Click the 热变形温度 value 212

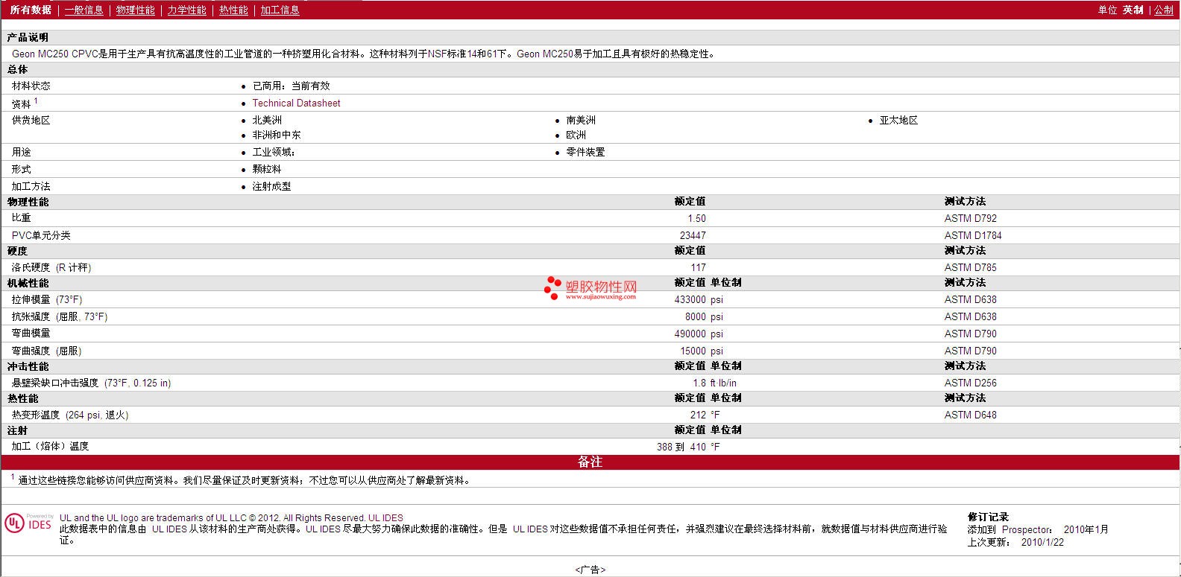pyautogui.click(x=698, y=415)
